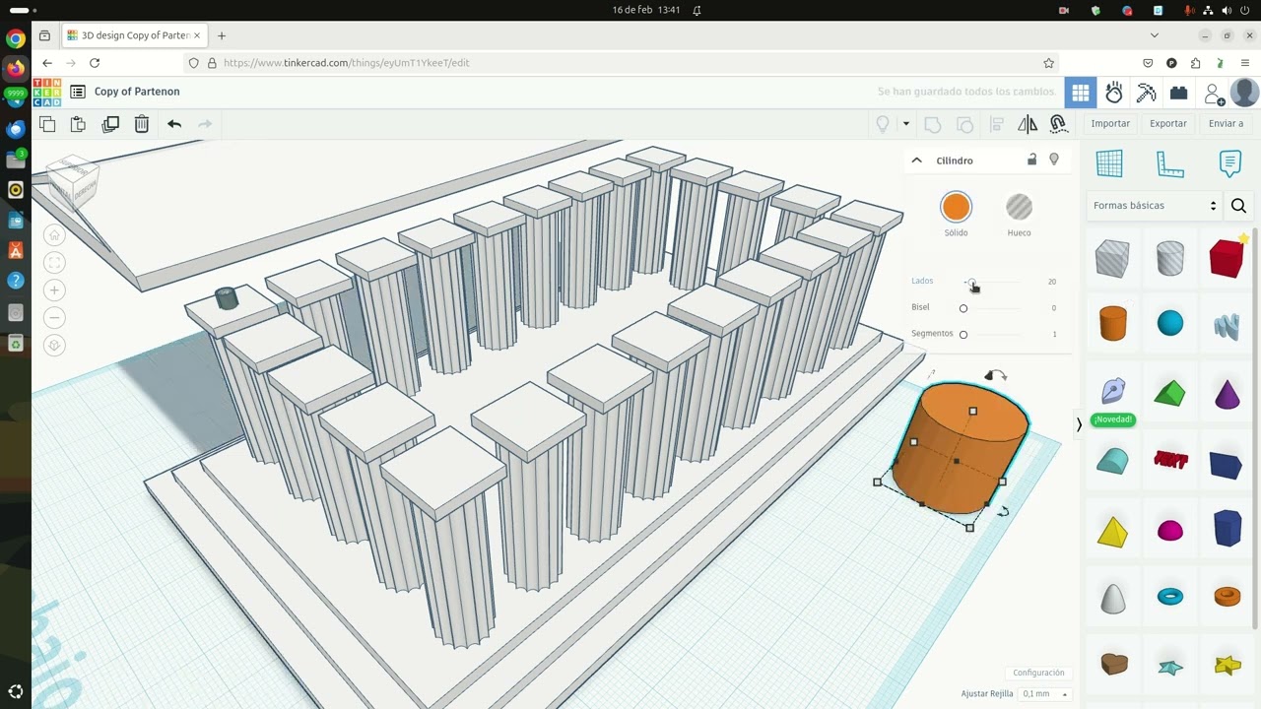Zoom in with the plus button
1261x709 pixels.
coord(54,290)
